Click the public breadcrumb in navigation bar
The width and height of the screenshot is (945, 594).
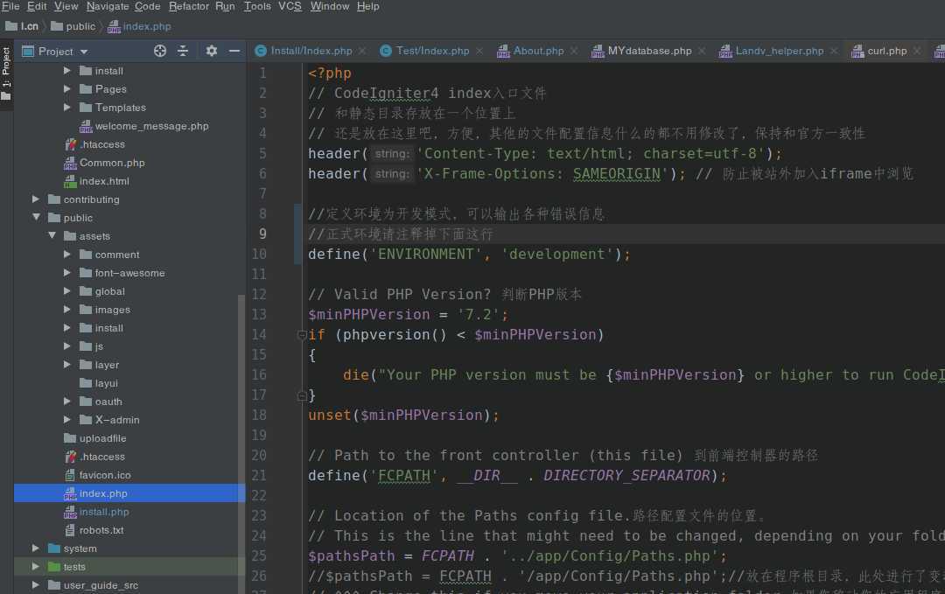pyautogui.click(x=73, y=26)
